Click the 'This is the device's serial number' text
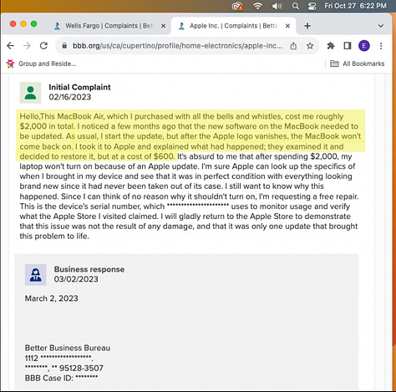The height and width of the screenshot is (392, 396). pos(92,206)
